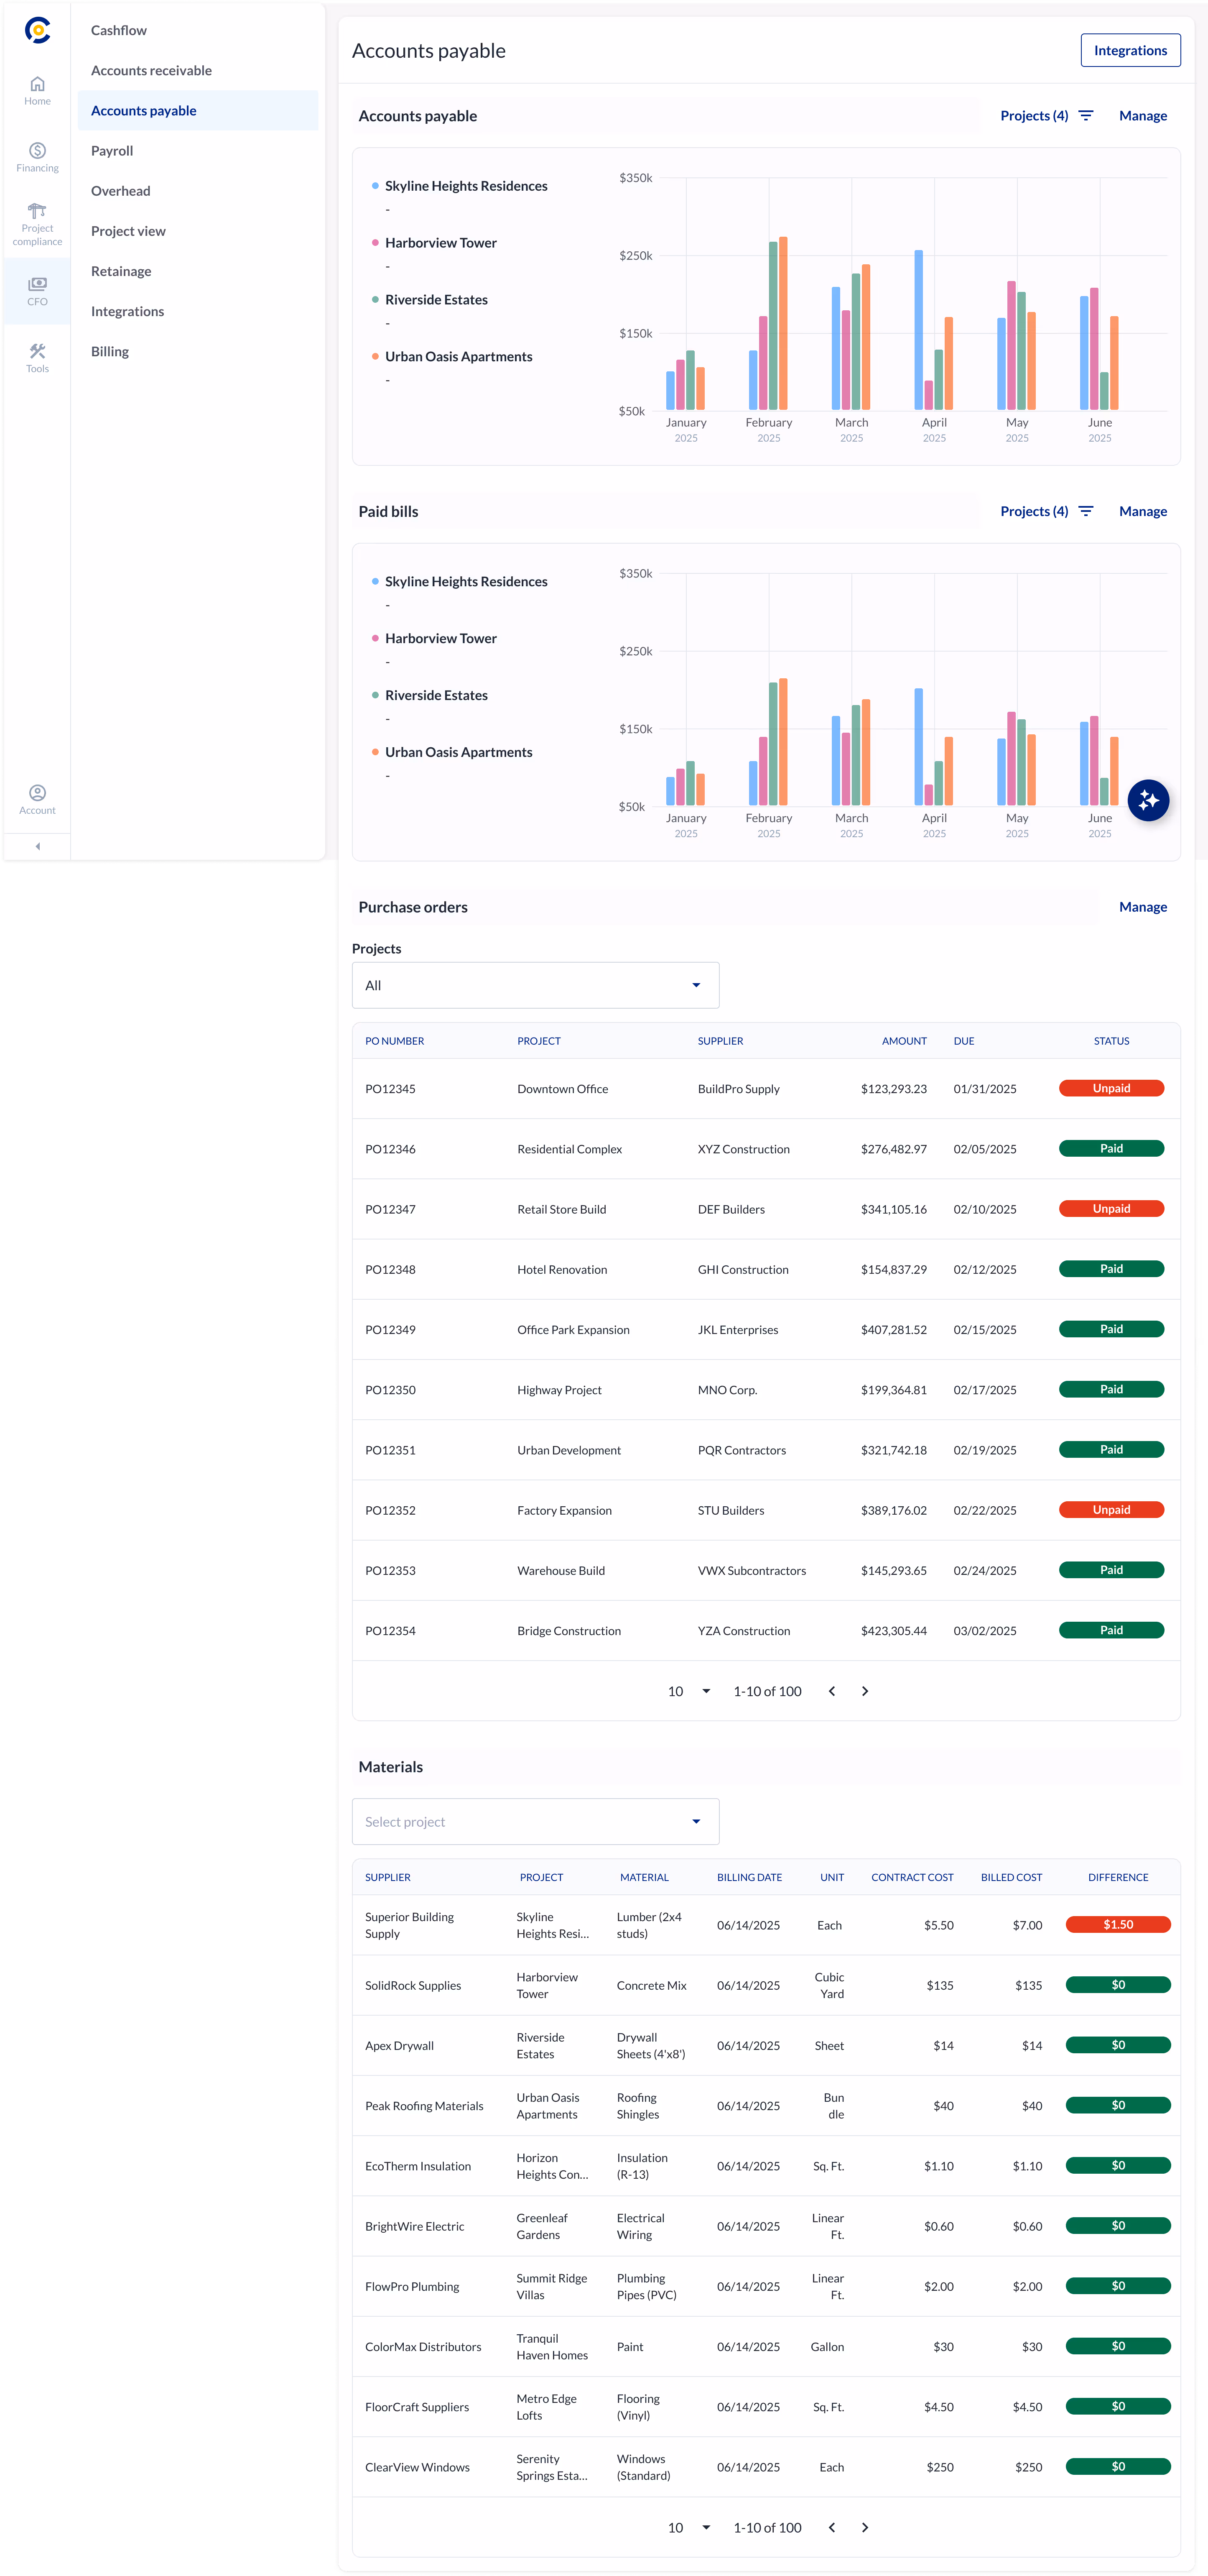Select Accounts payable menu item

[x=198, y=110]
